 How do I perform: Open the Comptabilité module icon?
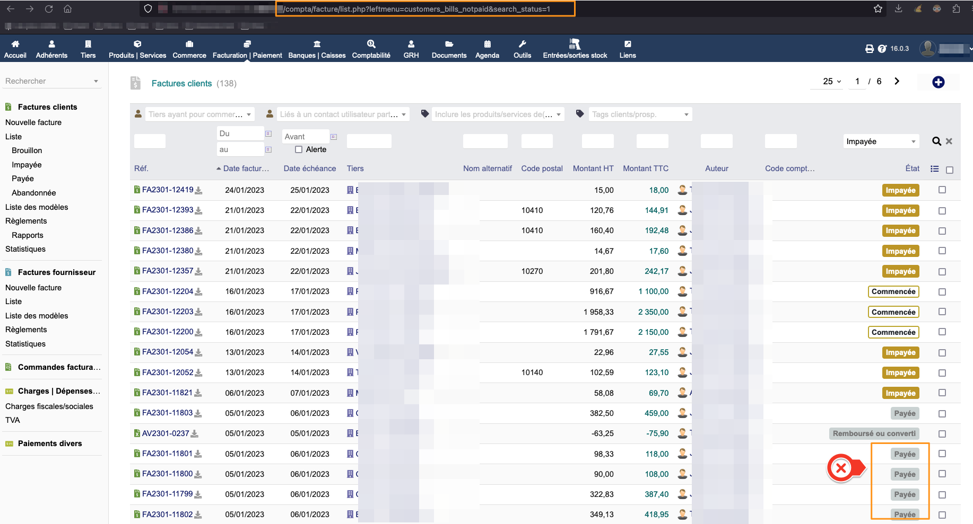(x=371, y=48)
